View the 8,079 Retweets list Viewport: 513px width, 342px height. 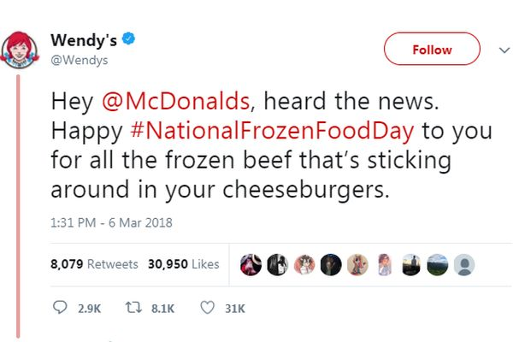(94, 264)
